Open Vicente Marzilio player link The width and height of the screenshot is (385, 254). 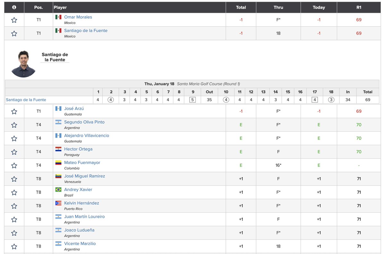click(80, 243)
